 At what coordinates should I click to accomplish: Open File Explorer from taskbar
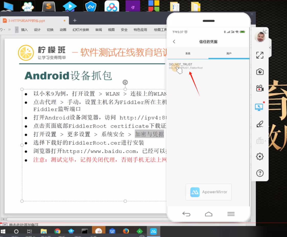click(x=43, y=231)
